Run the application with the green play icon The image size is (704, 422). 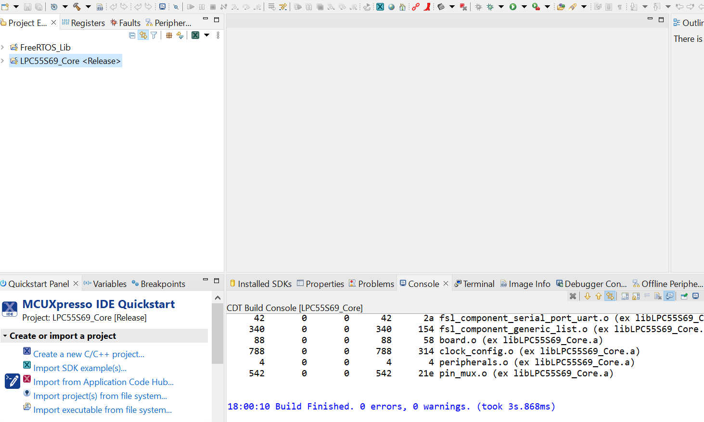513,7
